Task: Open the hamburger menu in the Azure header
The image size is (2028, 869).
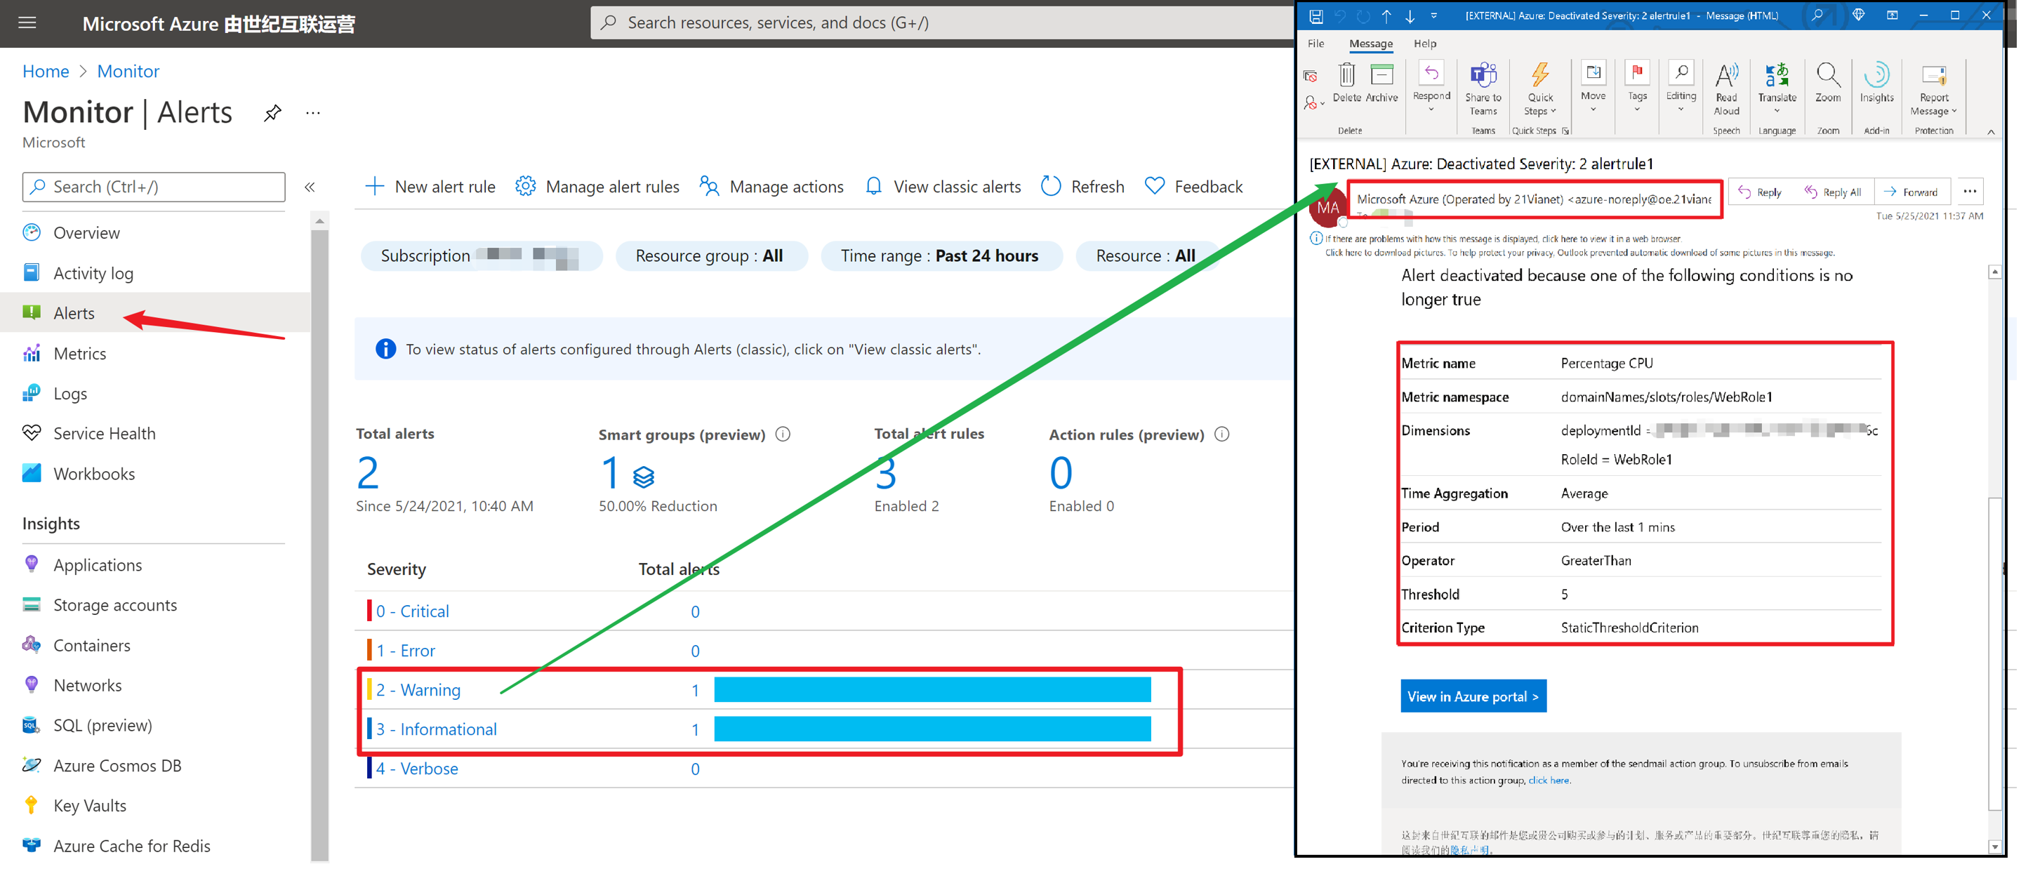Action: 27,23
